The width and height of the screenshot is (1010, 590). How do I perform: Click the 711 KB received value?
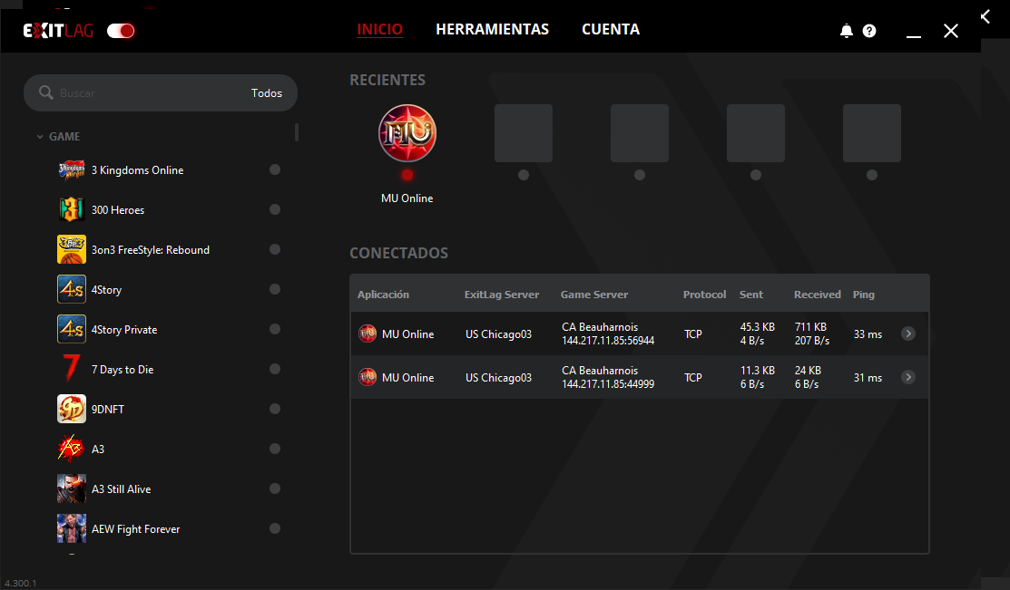point(810,327)
